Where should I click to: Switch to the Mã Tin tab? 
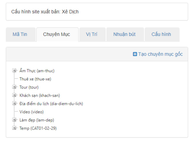pos(20,34)
